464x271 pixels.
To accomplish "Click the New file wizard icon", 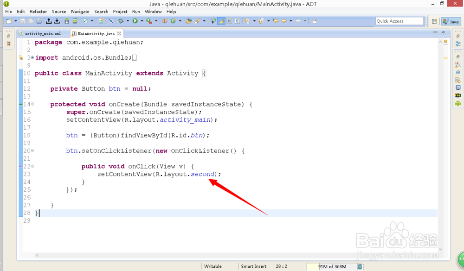I will (x=9, y=21).
